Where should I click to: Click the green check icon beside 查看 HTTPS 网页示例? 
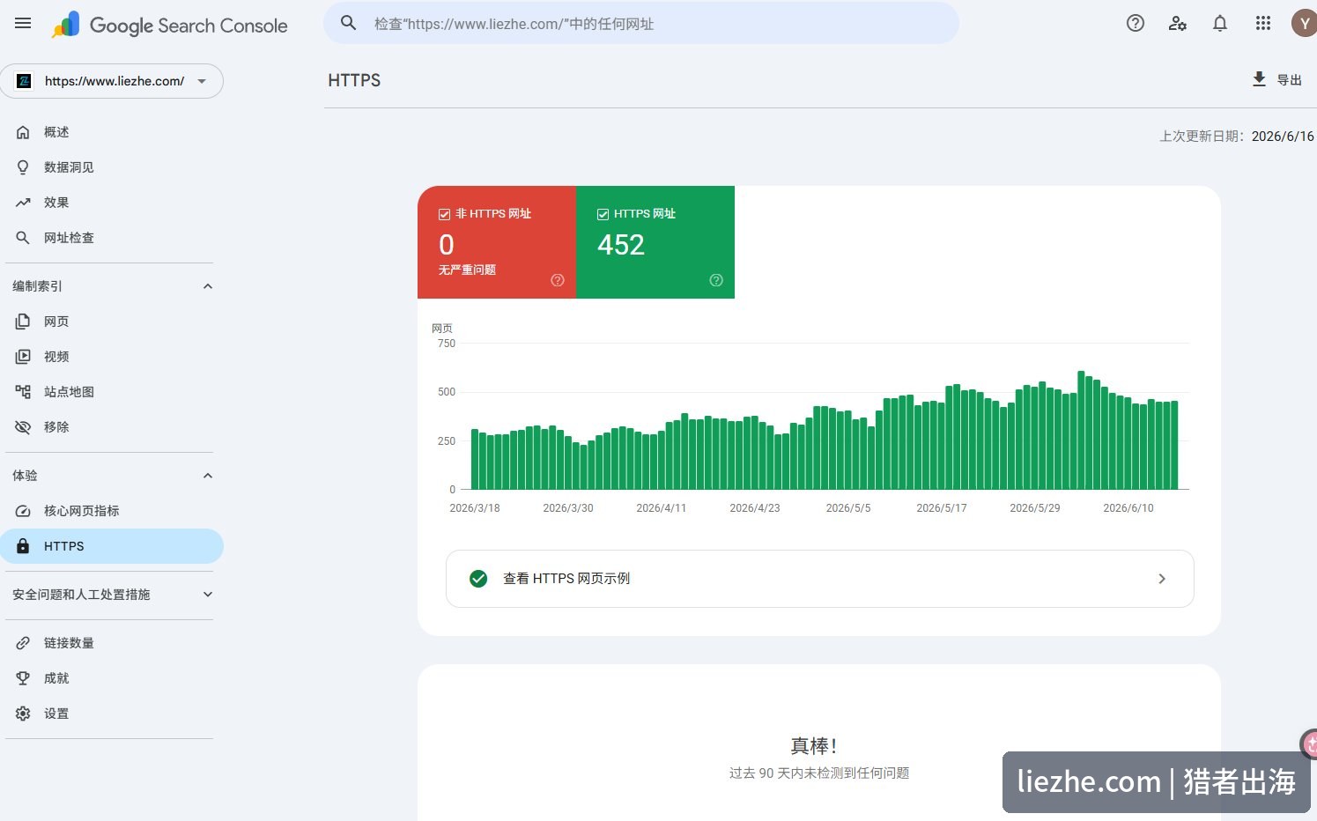pos(478,579)
